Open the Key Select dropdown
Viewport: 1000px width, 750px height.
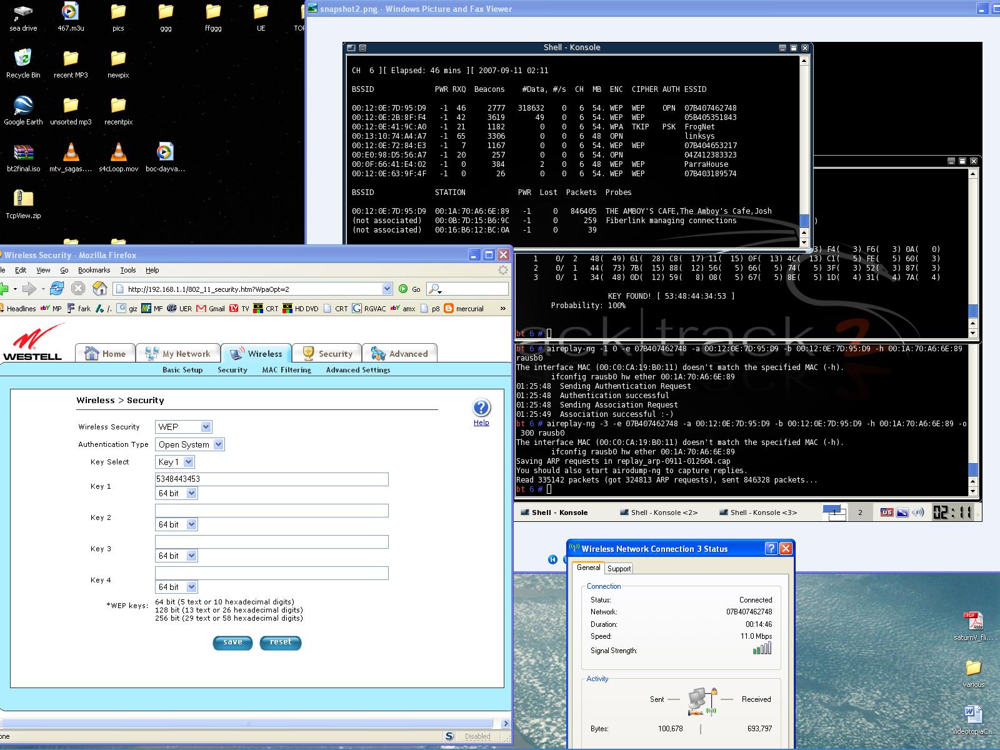tap(175, 462)
